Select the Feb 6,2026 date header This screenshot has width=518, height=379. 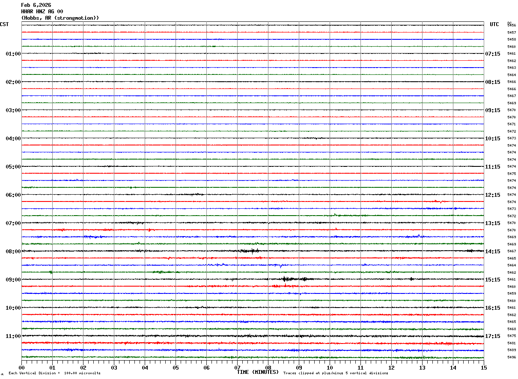tap(36, 5)
